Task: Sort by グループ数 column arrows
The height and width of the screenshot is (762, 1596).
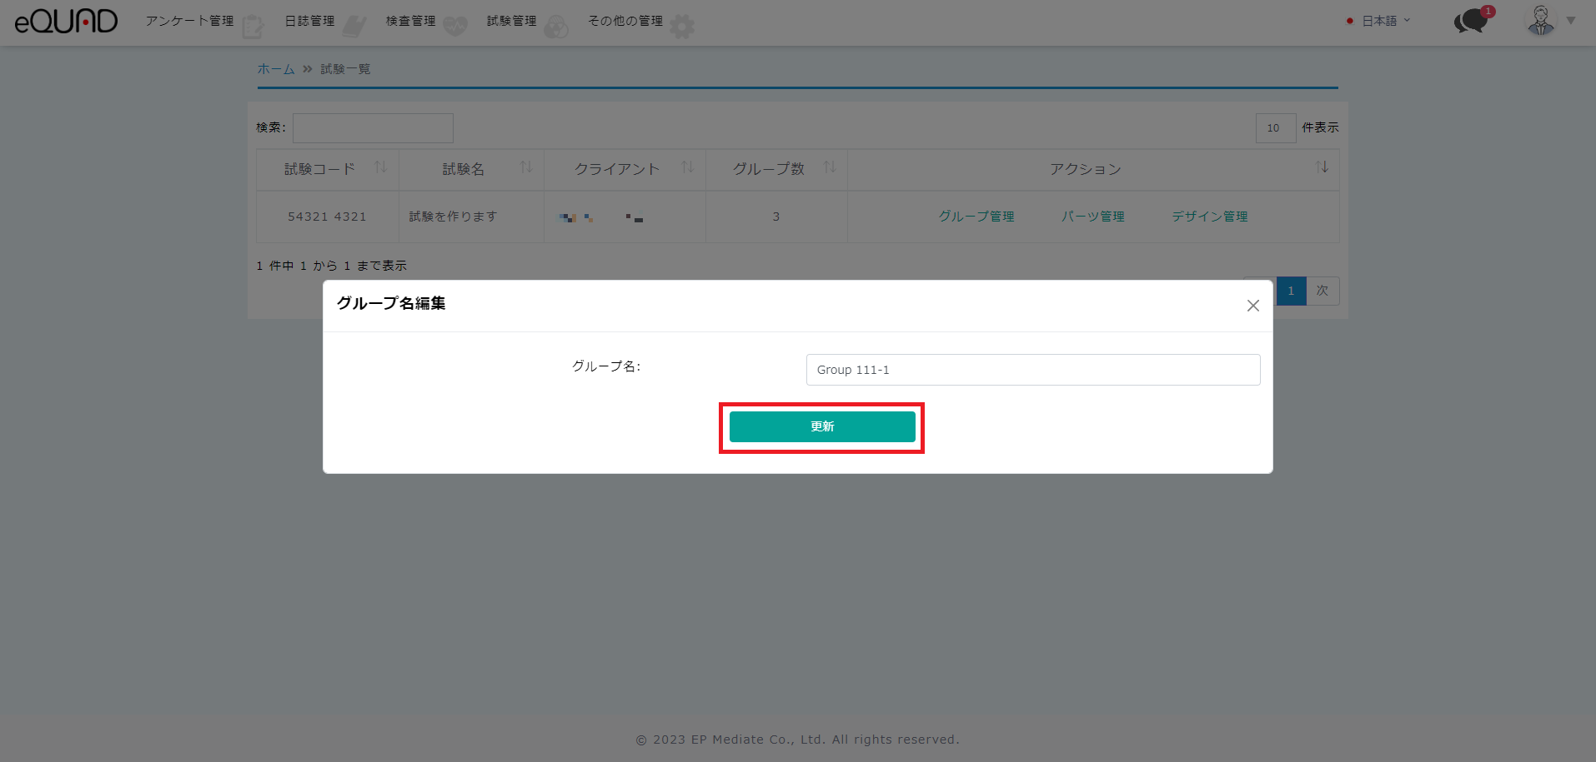Action: click(830, 167)
